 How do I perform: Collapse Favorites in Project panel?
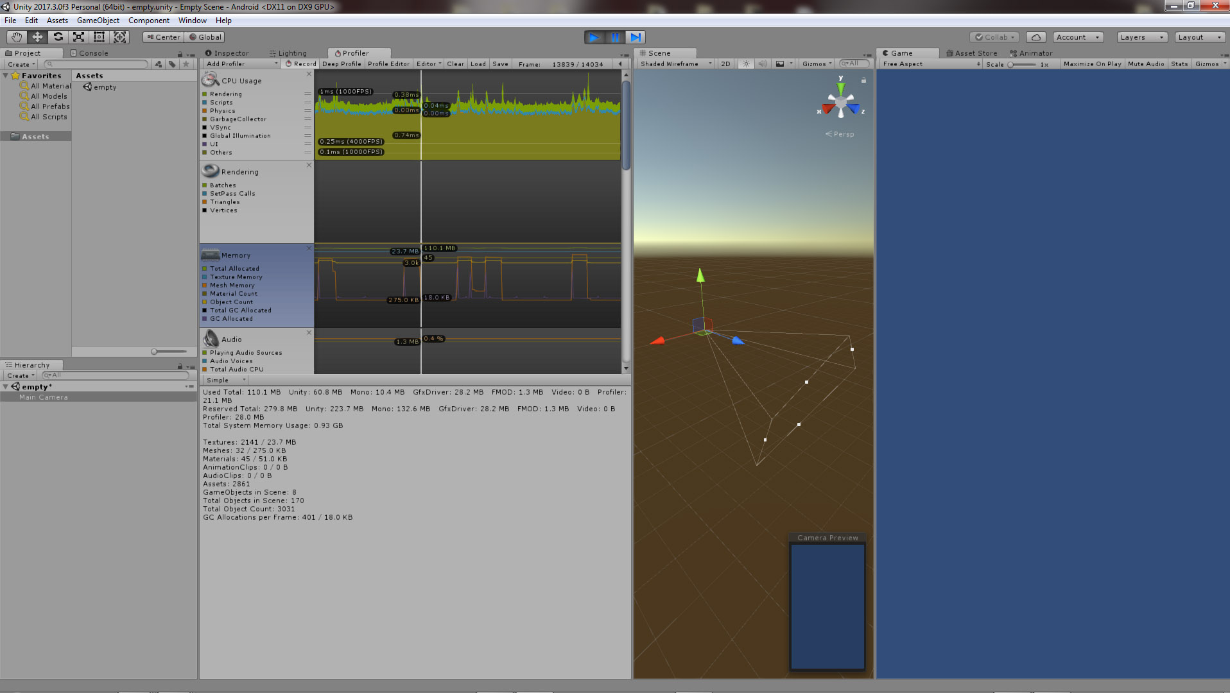coord(6,76)
